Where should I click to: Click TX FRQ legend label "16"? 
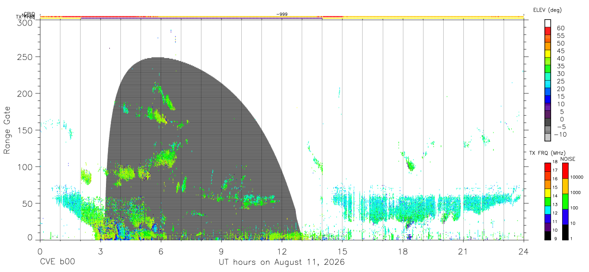pyautogui.click(x=554, y=179)
